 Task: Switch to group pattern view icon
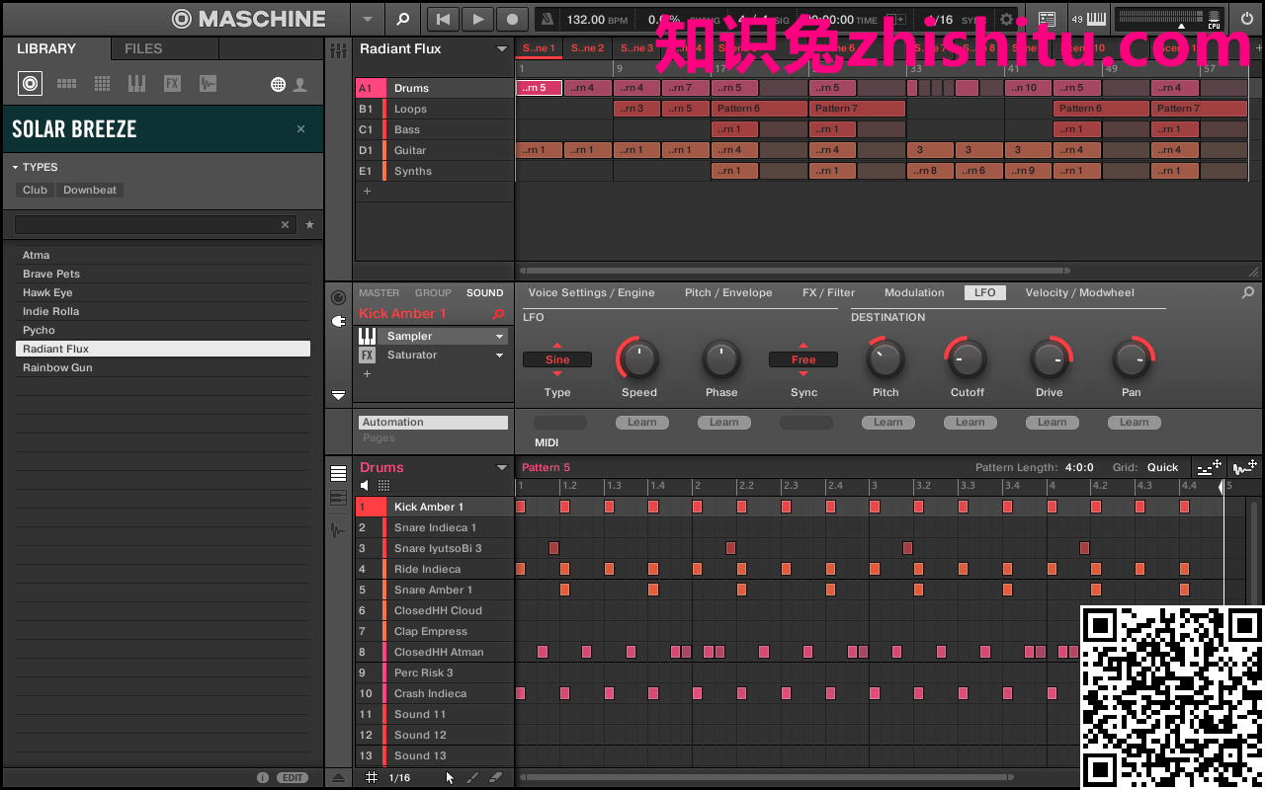(x=338, y=473)
